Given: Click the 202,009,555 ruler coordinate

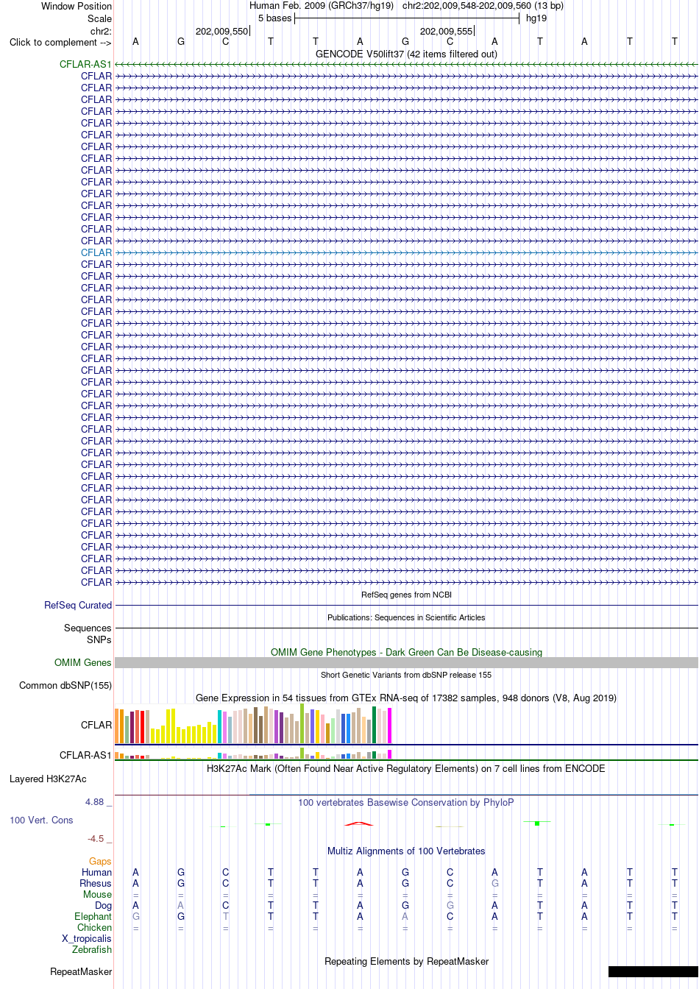Looking at the screenshot, I should point(447,31).
